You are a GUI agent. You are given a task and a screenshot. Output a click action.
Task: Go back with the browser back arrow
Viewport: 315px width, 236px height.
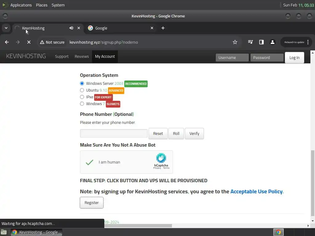7,42
